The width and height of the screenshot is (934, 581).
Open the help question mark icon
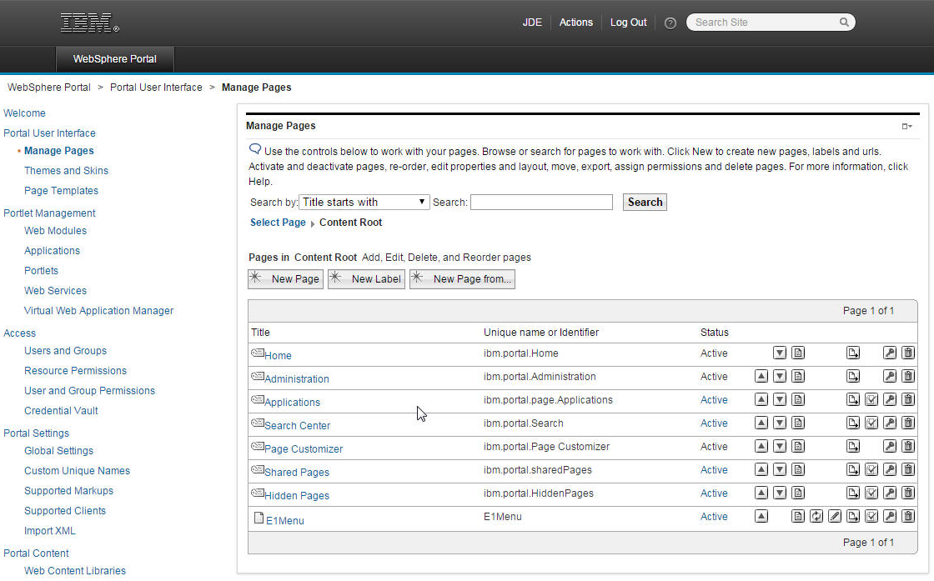[670, 23]
